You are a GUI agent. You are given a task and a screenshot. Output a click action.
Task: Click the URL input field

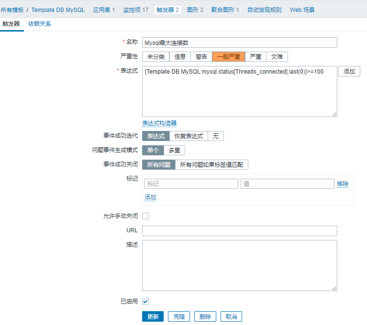click(x=239, y=231)
